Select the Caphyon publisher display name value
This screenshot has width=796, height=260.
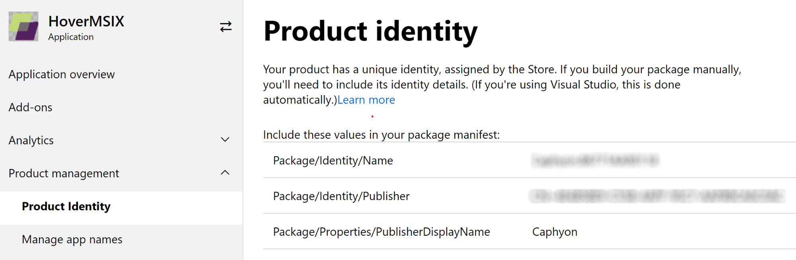(555, 232)
